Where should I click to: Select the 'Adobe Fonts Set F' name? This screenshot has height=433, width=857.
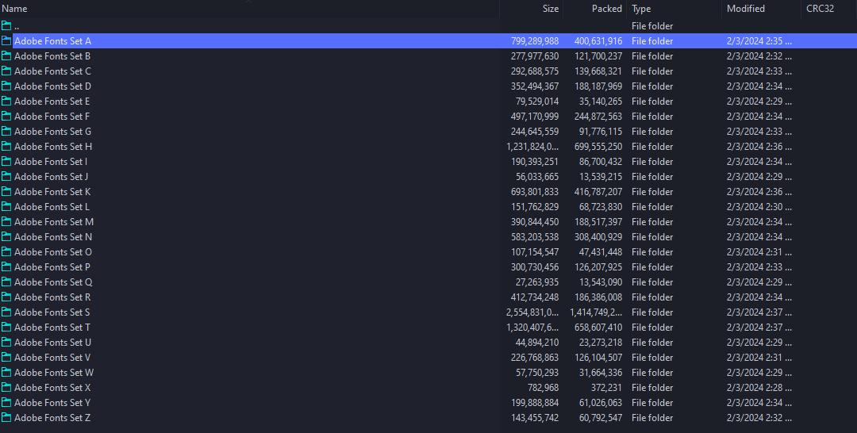(x=52, y=117)
